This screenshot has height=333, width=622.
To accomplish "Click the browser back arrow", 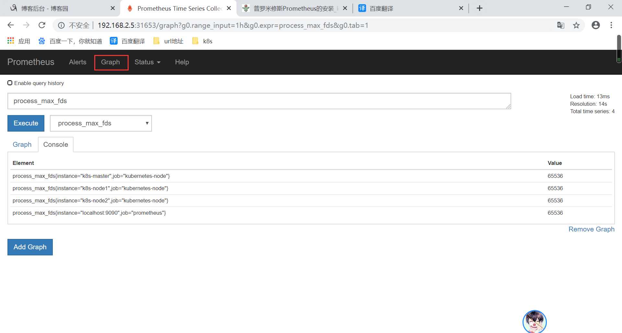I will coord(11,25).
